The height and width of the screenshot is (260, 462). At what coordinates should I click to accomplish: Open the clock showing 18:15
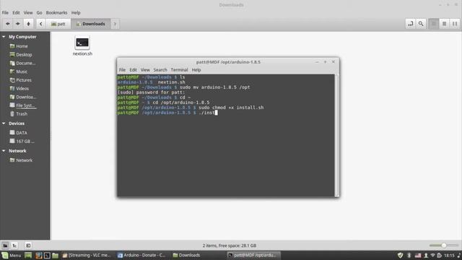click(449, 255)
